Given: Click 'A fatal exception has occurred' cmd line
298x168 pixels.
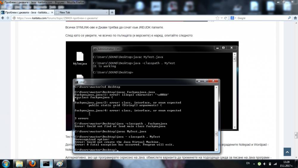Looking at the screenshot, I should tap(124, 145).
